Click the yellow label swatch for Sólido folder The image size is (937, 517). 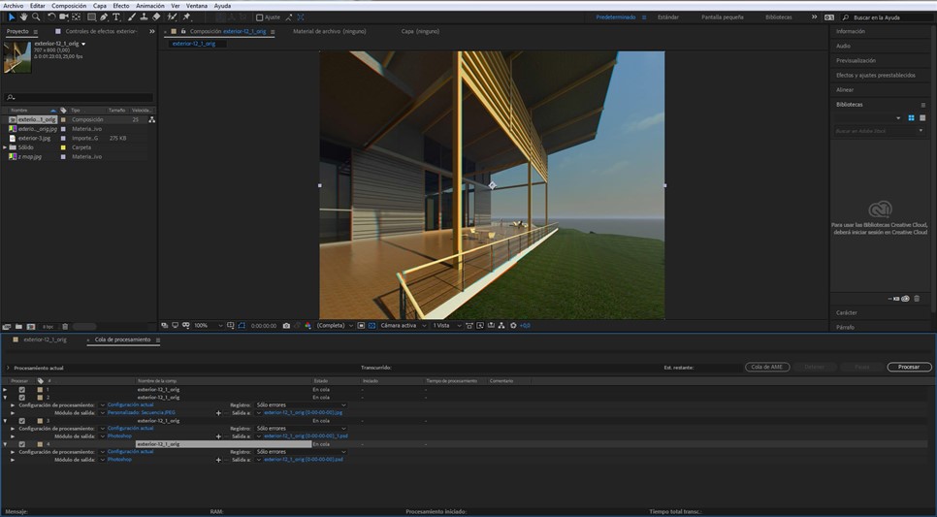[x=63, y=147]
